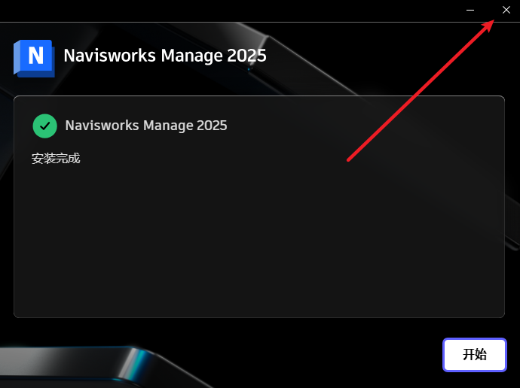Click the tail end of the red arrow
The image size is (520, 388).
click(349, 159)
